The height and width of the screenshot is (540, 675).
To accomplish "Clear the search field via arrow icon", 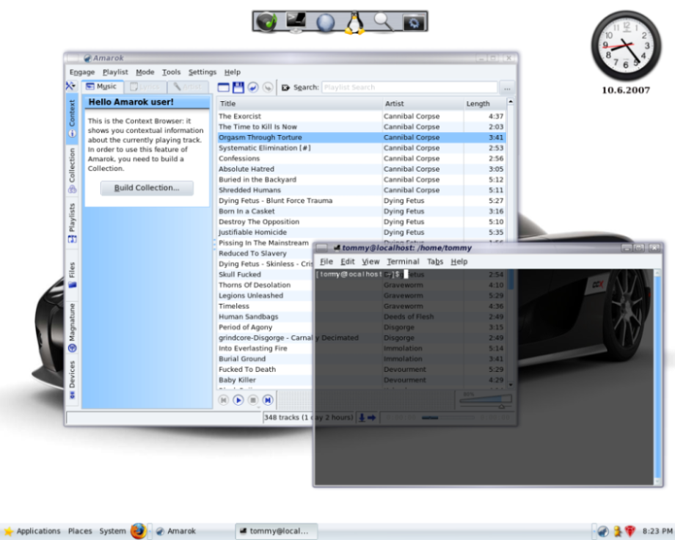I will pos(285,87).
